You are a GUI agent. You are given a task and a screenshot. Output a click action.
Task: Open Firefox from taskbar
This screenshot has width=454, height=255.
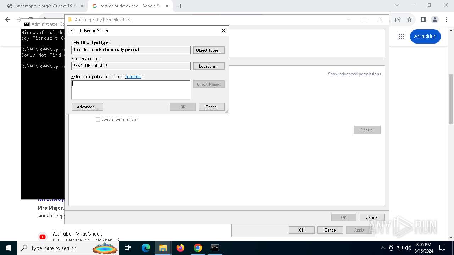click(x=181, y=248)
